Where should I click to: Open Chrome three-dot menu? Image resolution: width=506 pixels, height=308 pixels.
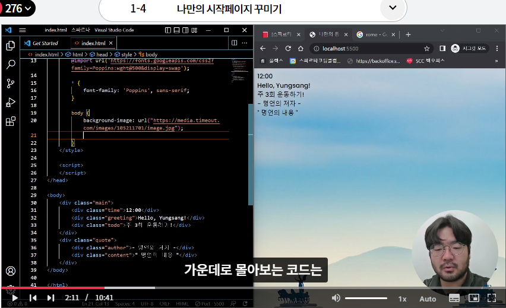[x=497, y=49]
